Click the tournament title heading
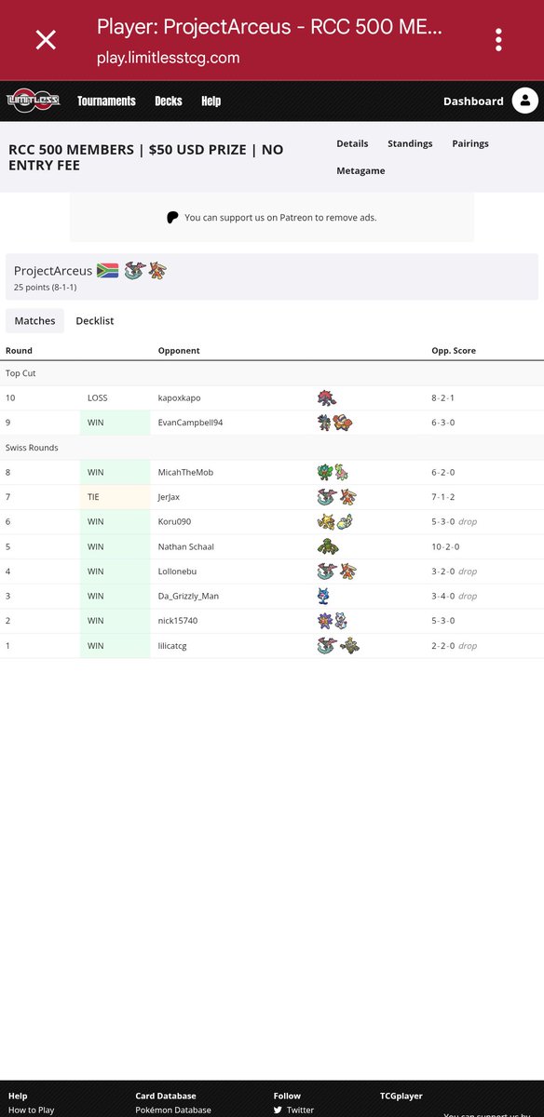This screenshot has width=544, height=1117. [145, 157]
